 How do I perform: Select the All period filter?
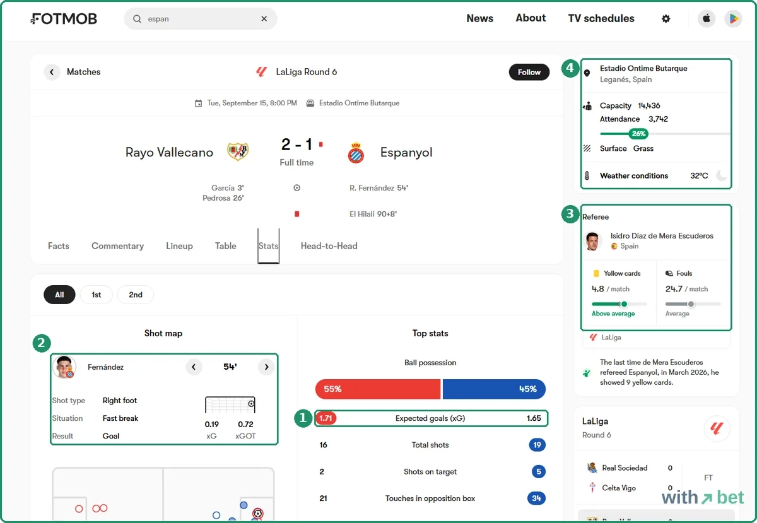59,295
